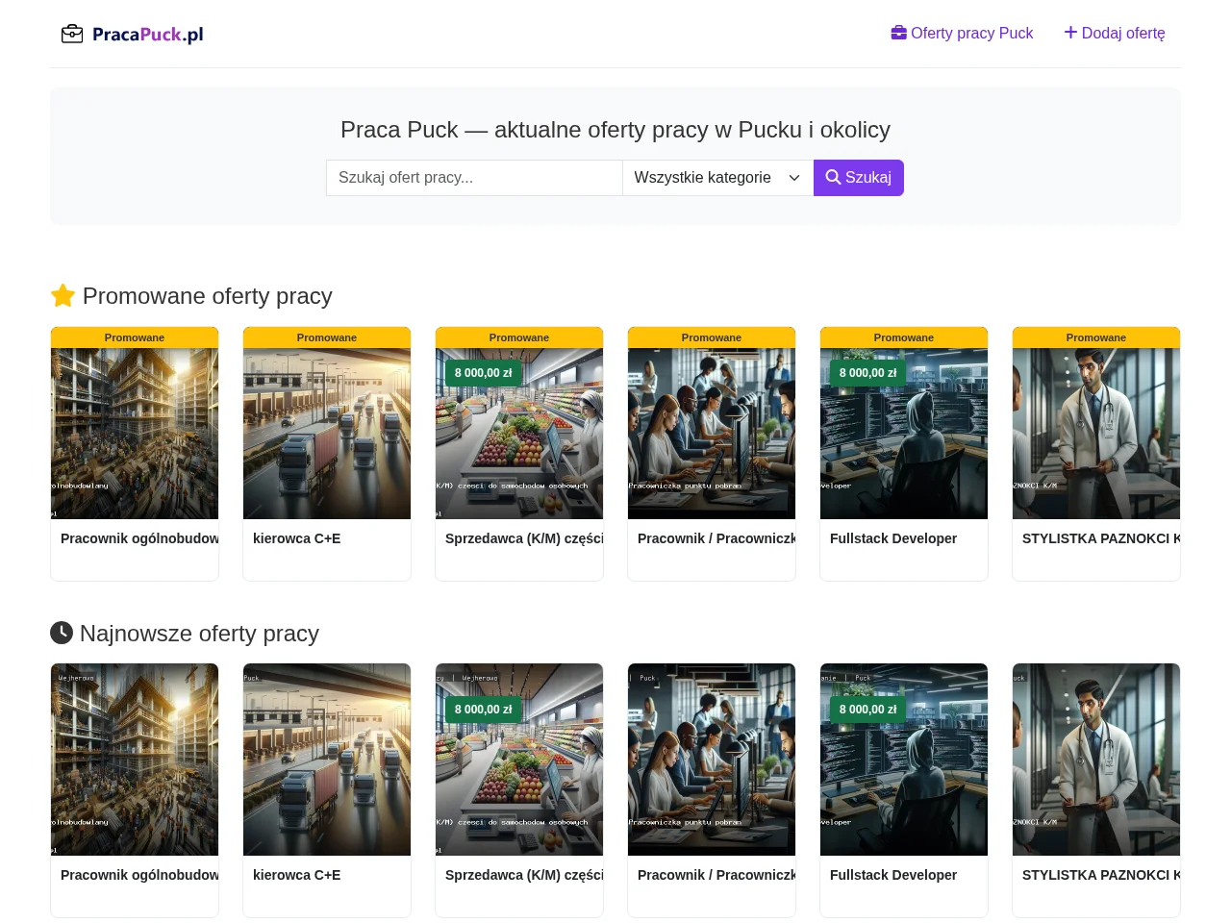Click the magnifier icon on the Szukaj button
The image size is (1231, 923).
coord(833,178)
